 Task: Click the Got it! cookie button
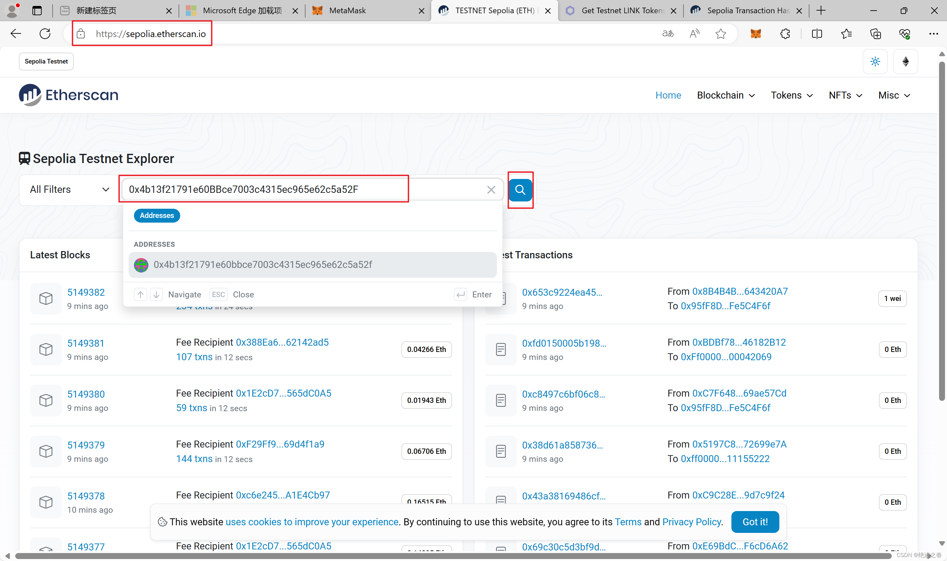(755, 522)
